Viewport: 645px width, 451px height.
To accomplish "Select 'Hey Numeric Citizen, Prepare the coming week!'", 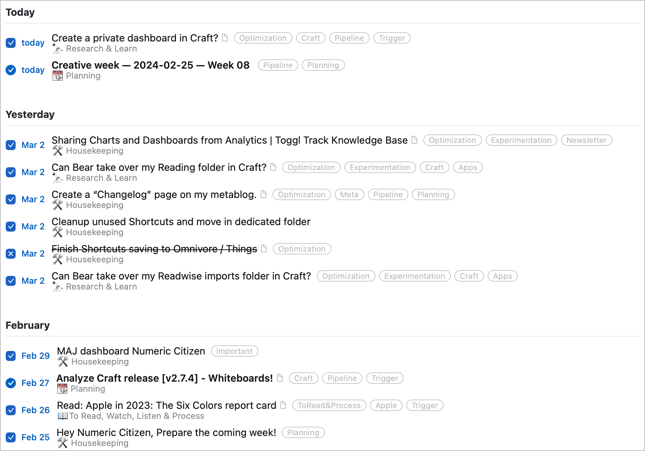I will (x=167, y=432).
